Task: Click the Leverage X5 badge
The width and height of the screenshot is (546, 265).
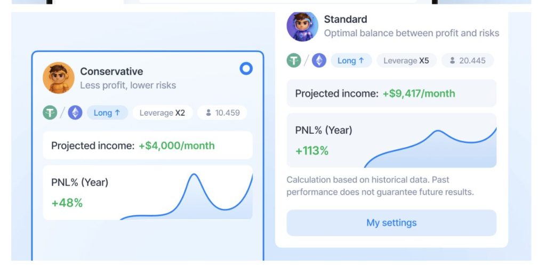Action: tap(406, 61)
